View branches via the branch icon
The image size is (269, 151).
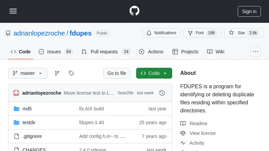(57, 73)
